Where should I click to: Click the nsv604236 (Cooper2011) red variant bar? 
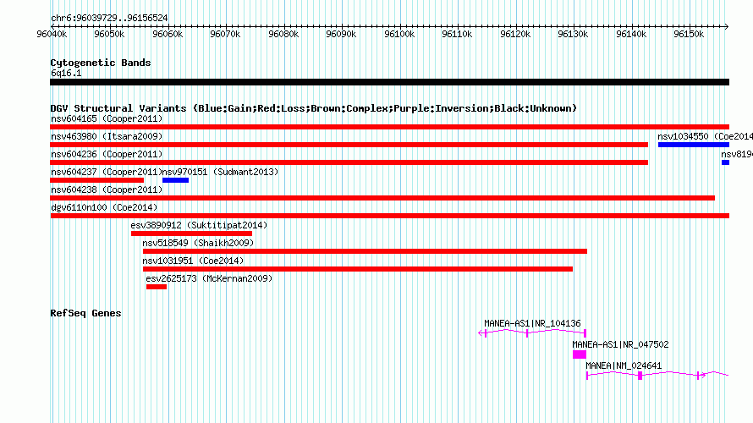click(x=349, y=162)
